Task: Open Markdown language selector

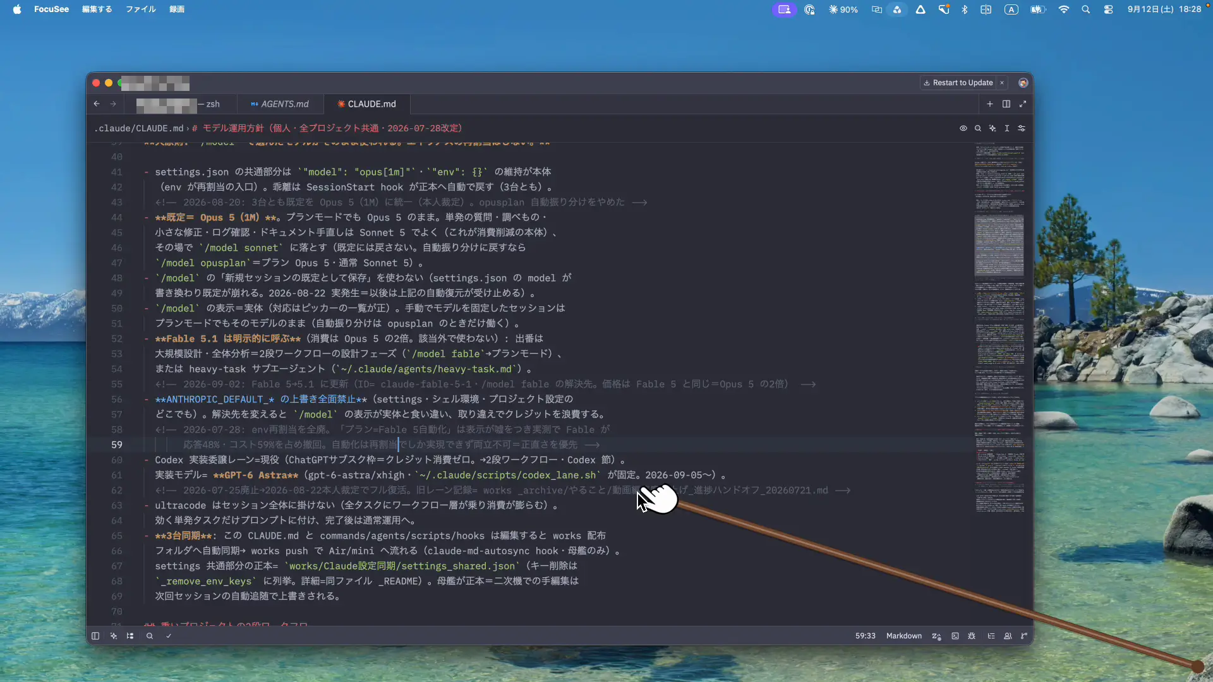Action: click(904, 636)
